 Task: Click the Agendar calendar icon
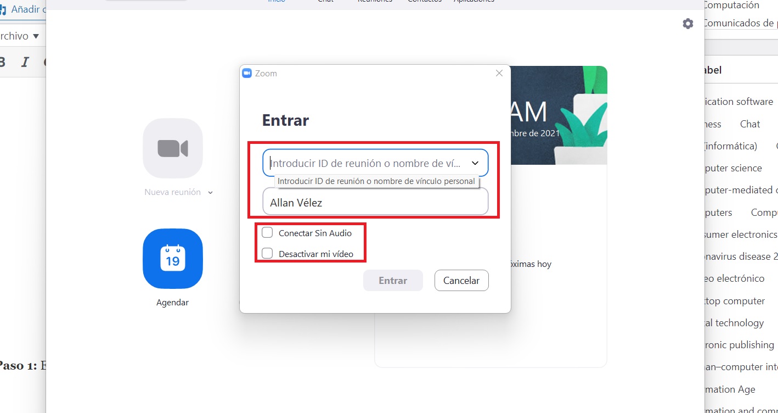pyautogui.click(x=173, y=259)
